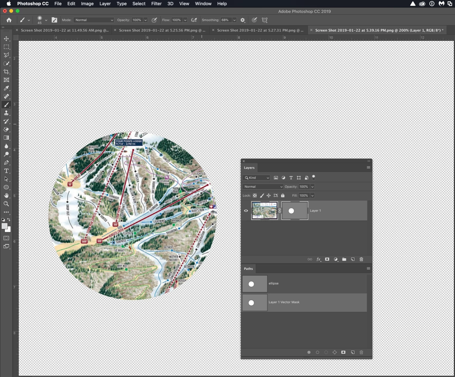Click foreground color swatch
This screenshot has width=455, height=377.
click(4, 226)
